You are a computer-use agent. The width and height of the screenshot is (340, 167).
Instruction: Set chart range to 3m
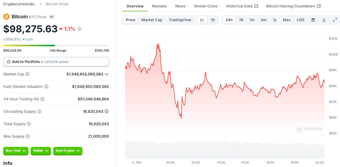264,20
